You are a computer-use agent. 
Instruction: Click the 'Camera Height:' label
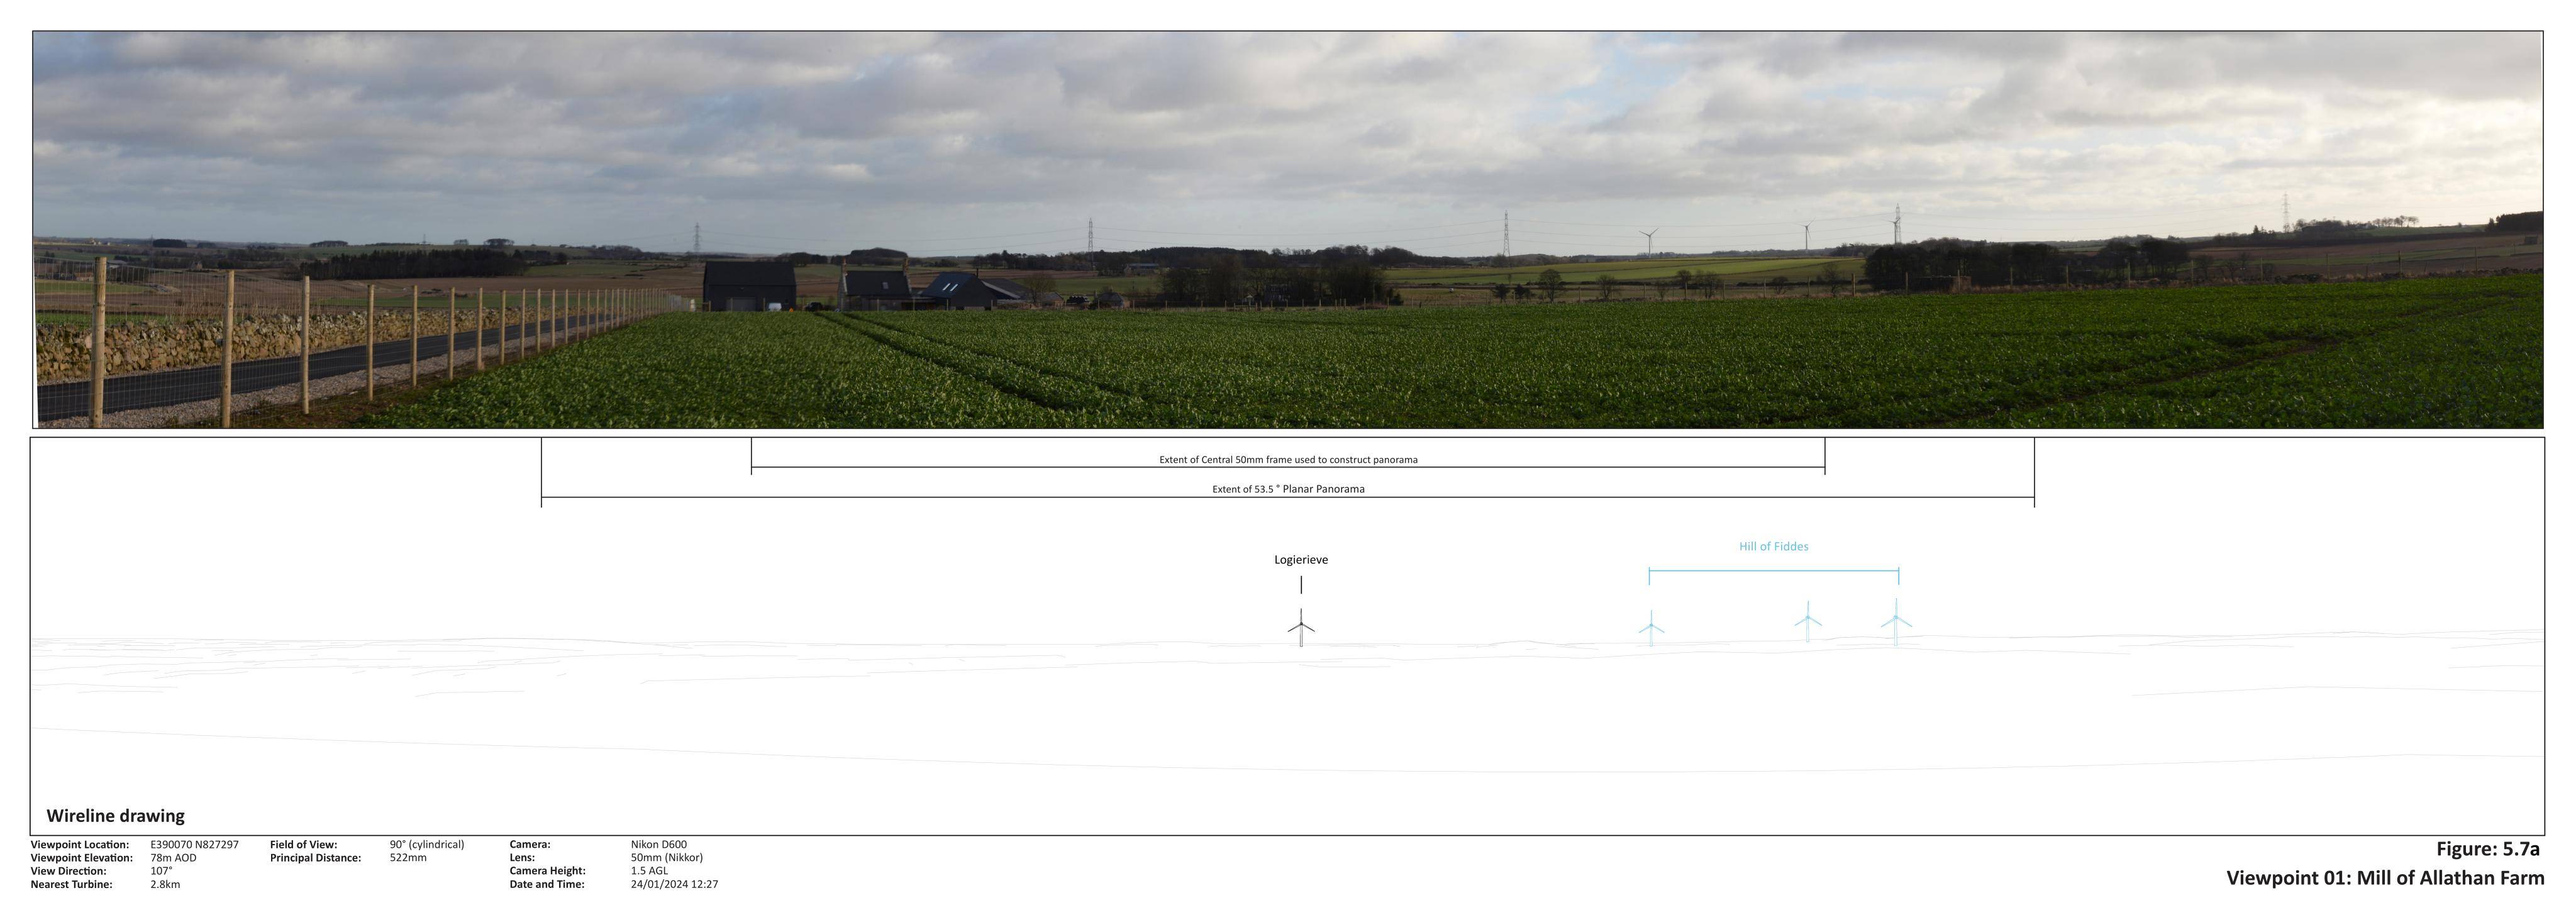[x=548, y=871]
